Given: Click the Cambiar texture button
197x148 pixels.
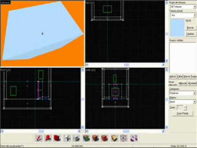Looking at the screenshot, I should coord(190,34).
